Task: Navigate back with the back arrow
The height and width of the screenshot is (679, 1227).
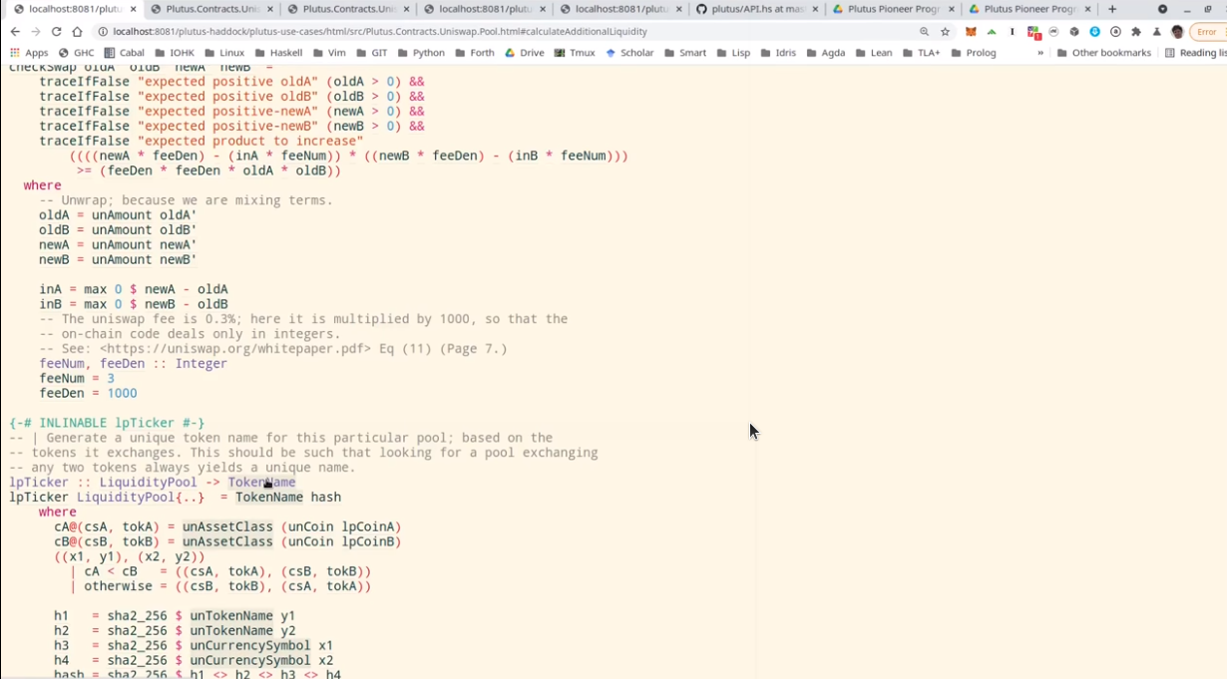Action: click(15, 32)
